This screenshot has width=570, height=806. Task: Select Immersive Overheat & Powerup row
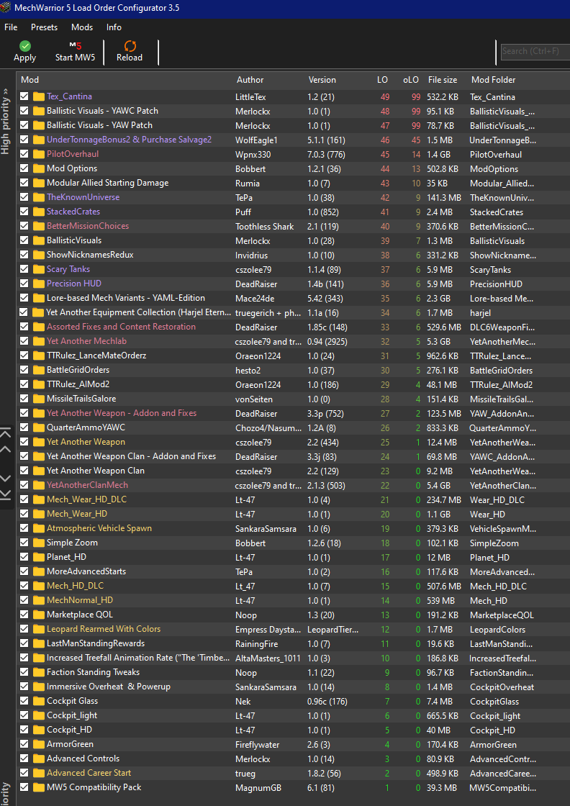[x=293, y=687]
